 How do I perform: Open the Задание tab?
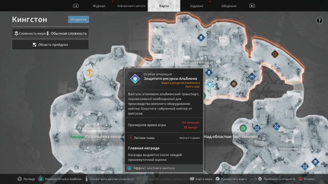(x=196, y=6)
